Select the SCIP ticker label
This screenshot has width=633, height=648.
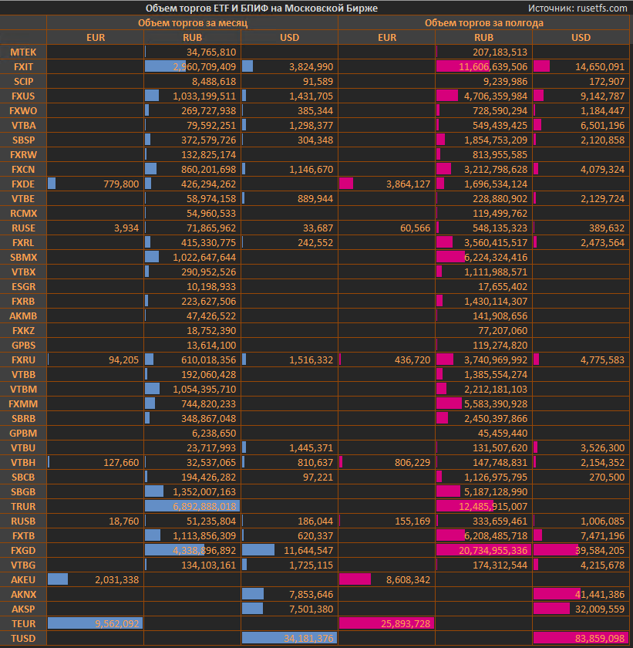coord(23,82)
